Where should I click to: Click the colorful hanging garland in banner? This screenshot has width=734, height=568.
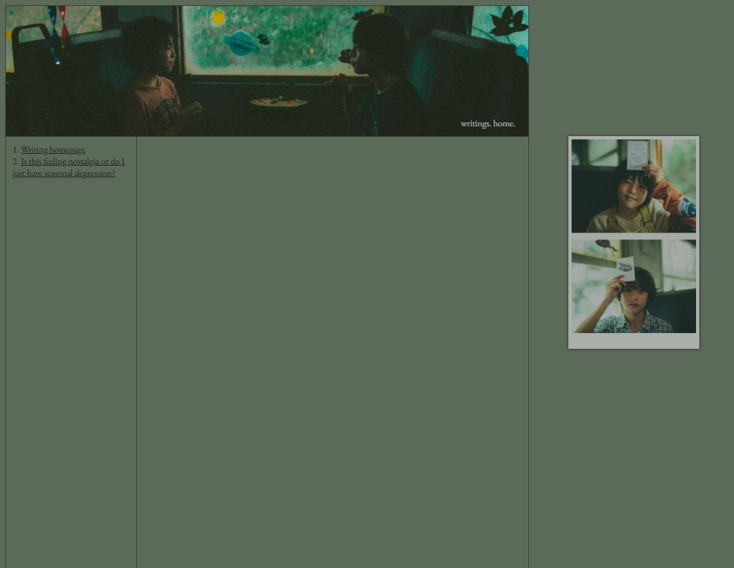point(58,33)
